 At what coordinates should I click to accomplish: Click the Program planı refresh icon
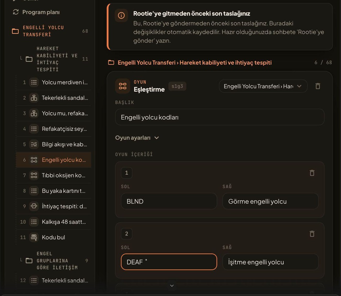pos(16,12)
